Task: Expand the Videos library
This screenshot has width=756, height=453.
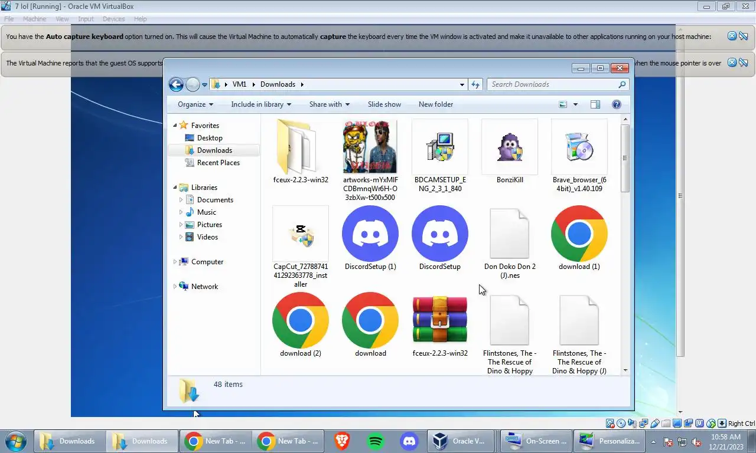Action: coord(181,237)
